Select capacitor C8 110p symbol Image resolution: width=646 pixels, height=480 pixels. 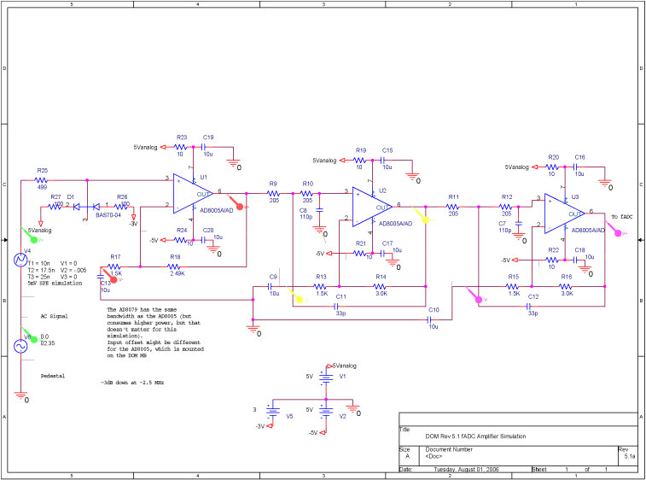click(319, 210)
